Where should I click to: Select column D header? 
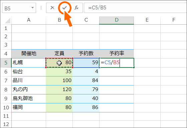(x=117, y=20)
